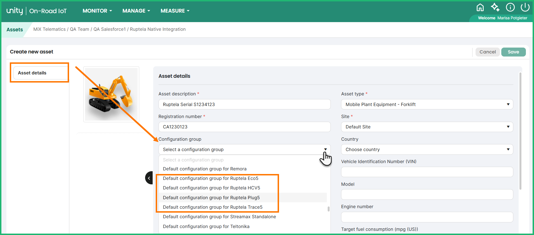Choose Default configuration group for Ruptela Eco5

243,178
